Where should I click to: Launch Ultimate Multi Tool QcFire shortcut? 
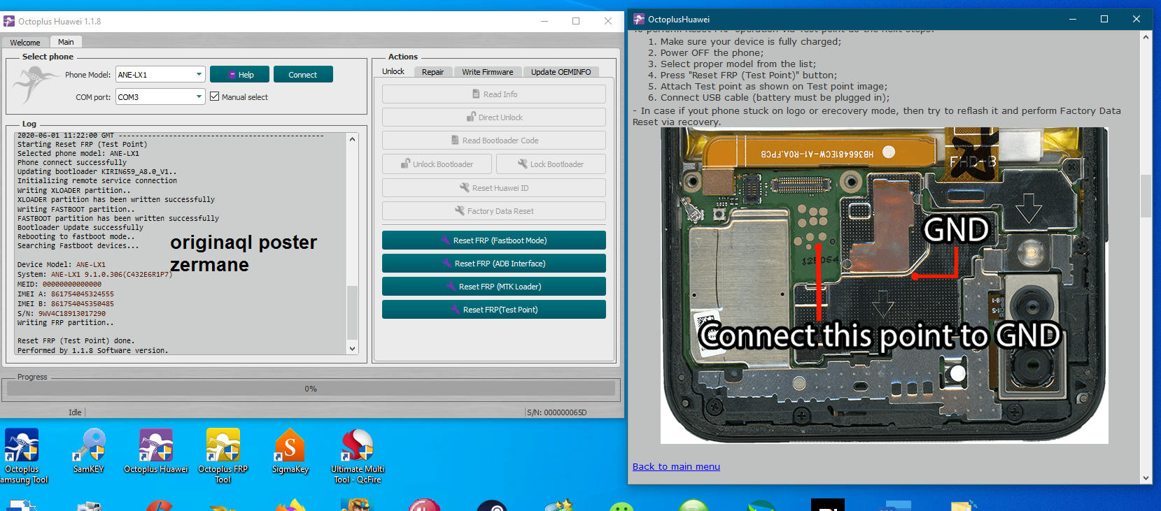pos(358,456)
